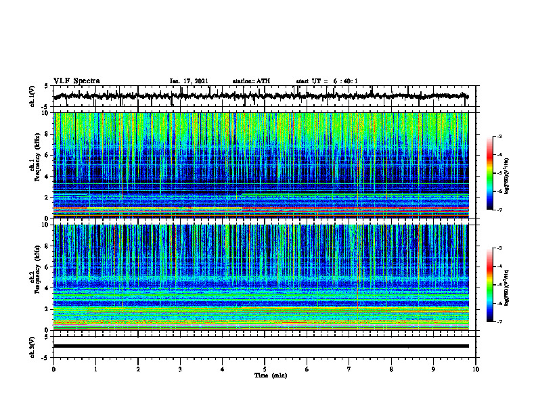Click the "Time (min)" axis label
Viewport: 536px width, 414px height.
(x=271, y=375)
